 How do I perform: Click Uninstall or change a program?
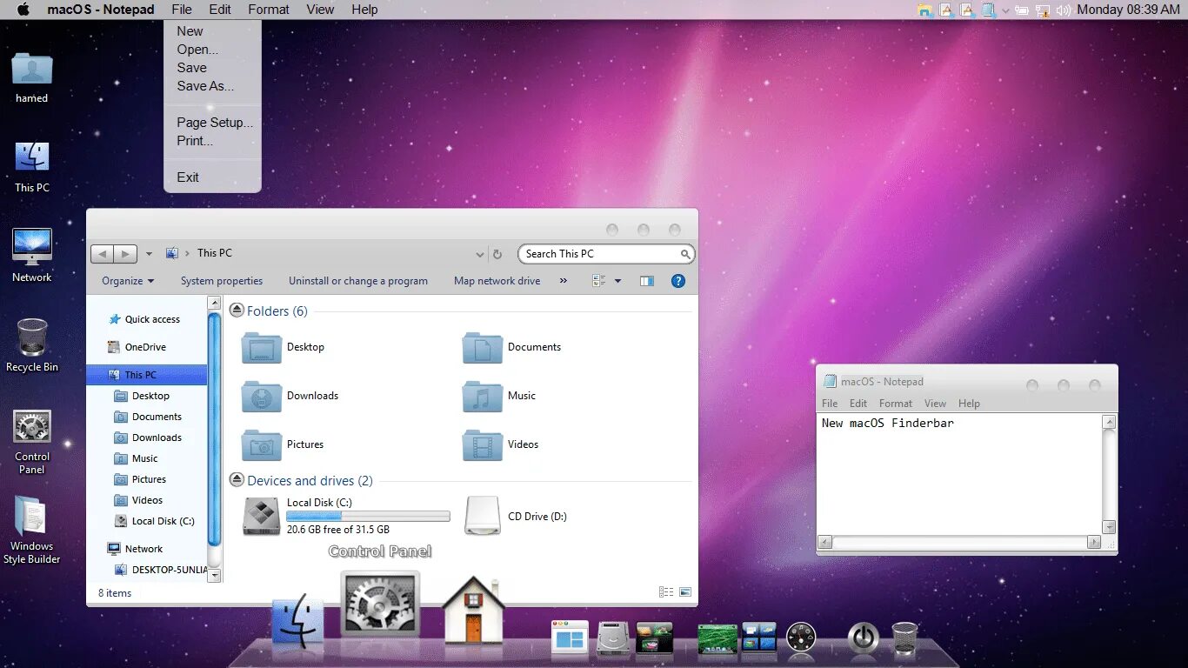[x=358, y=281]
